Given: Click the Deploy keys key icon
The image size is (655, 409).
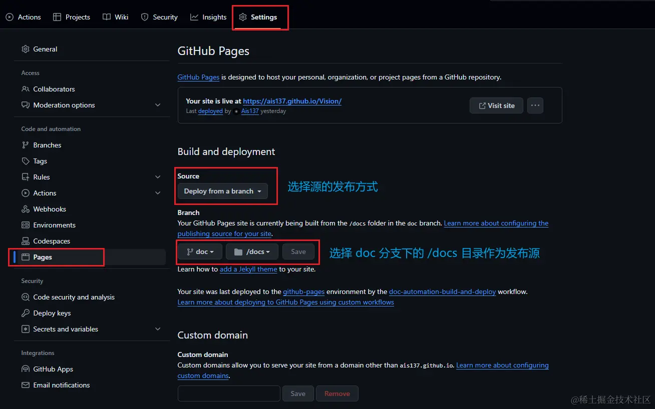Looking at the screenshot, I should 26,313.
